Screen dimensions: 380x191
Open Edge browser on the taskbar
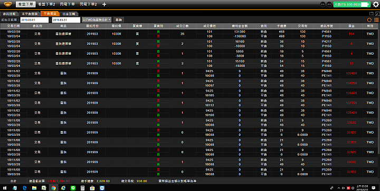coord(24,188)
